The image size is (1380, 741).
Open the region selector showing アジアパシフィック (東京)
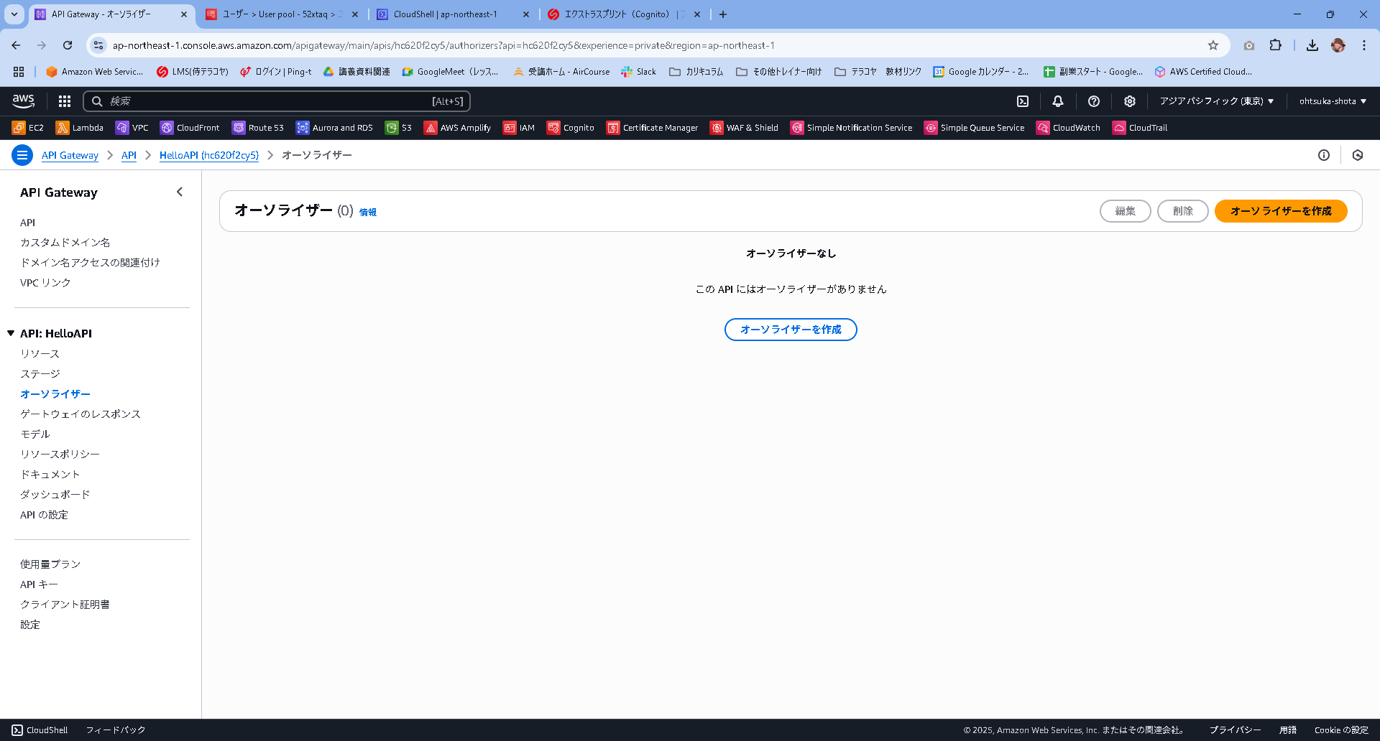[1216, 101]
